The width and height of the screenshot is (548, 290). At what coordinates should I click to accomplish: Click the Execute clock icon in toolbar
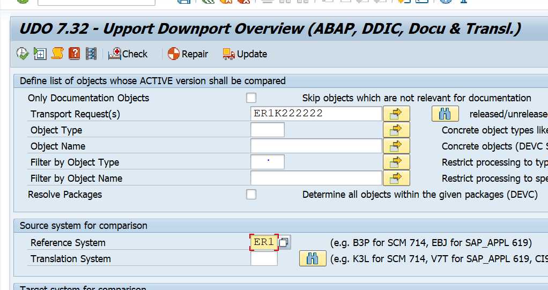(23, 54)
